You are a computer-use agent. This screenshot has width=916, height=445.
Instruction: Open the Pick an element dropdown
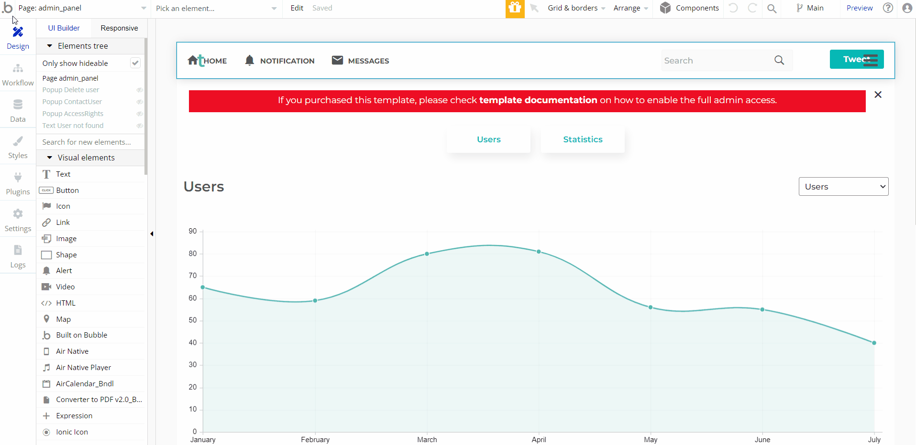pos(216,8)
